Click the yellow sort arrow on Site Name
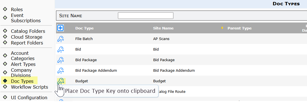Screen dimensions: 307x102 tap(222, 28)
